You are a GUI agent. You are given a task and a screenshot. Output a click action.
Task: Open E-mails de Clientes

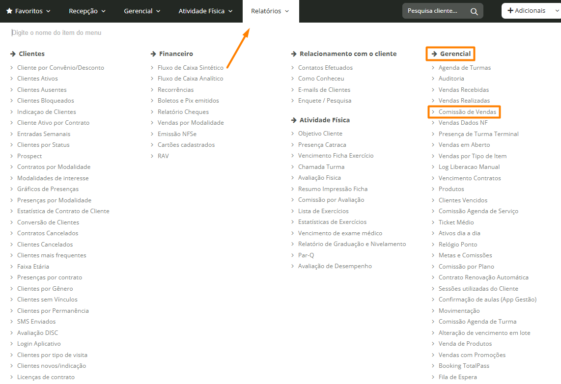[324, 90]
